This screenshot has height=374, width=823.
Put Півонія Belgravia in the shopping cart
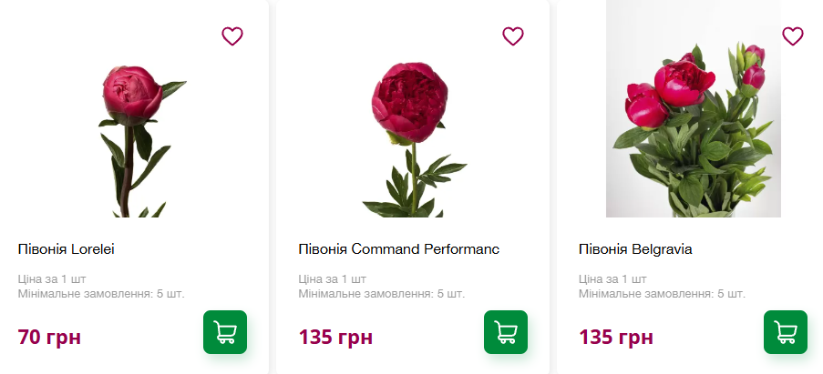pos(785,332)
